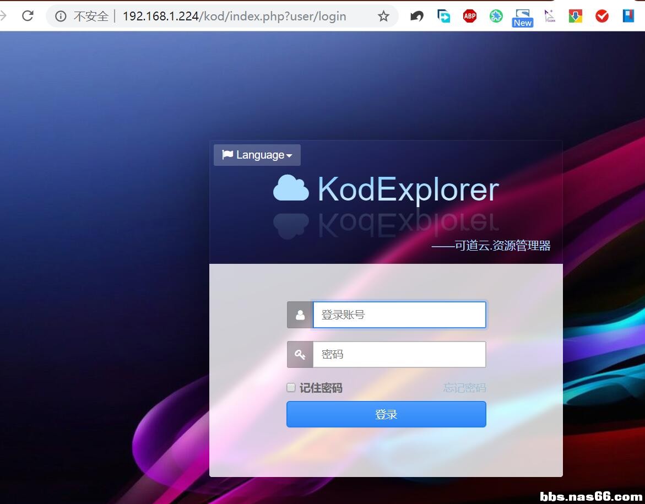Open the blue bookmark extension icon
The height and width of the screenshot is (504, 645).
coord(628,16)
